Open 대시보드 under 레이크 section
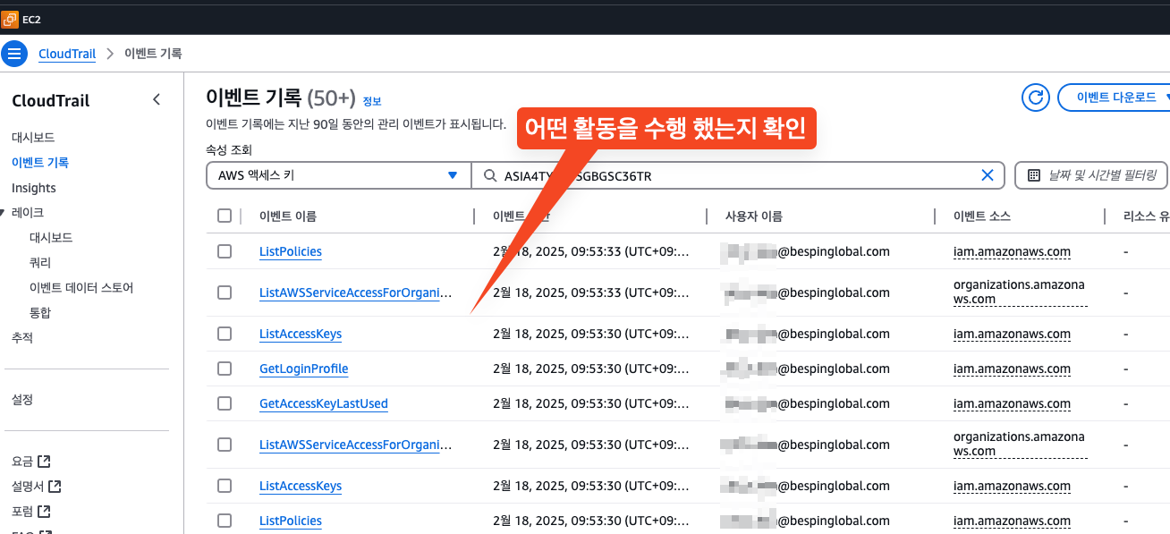Screen dimensions: 1170x534 coord(51,238)
